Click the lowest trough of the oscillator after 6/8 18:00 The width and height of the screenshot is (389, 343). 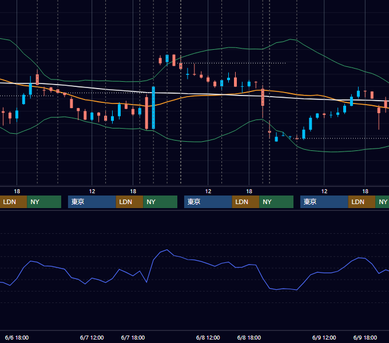point(297,290)
